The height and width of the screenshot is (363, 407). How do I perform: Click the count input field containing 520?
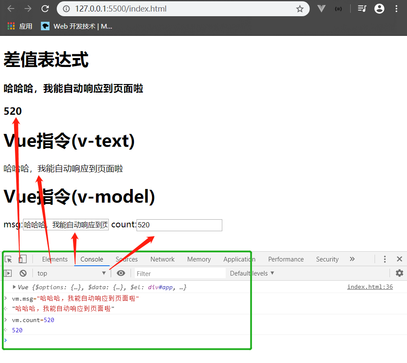pyautogui.click(x=179, y=225)
